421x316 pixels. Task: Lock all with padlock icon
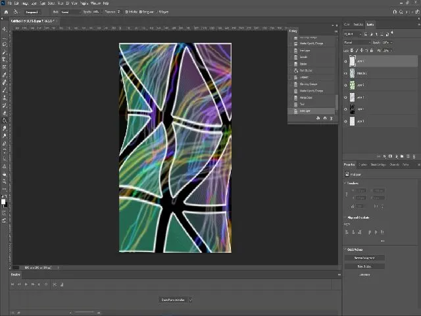[371, 51]
